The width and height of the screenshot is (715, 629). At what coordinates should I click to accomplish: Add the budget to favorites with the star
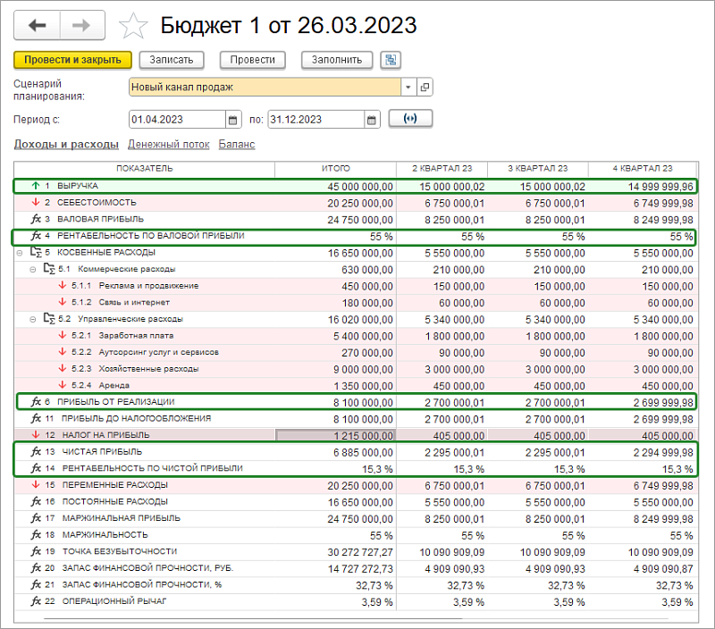pyautogui.click(x=133, y=26)
